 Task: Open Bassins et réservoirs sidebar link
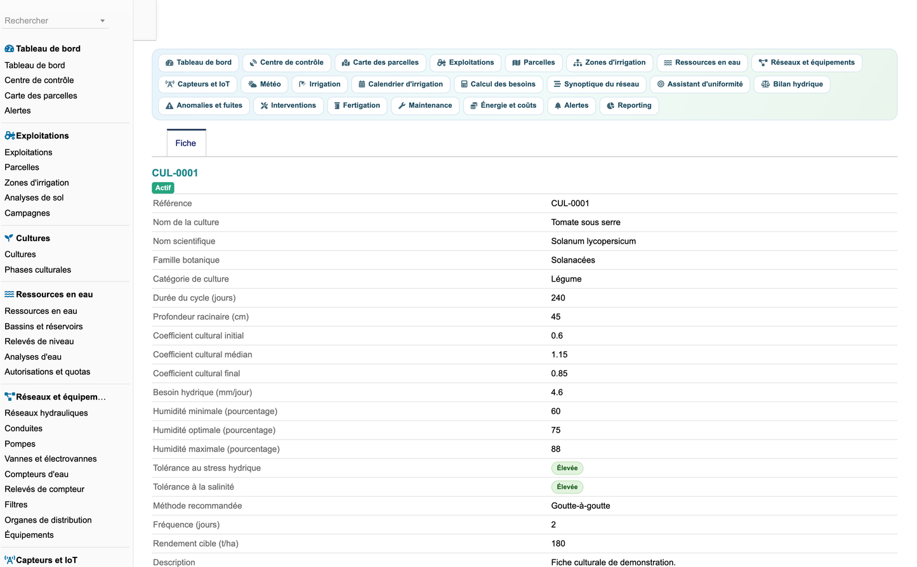pyautogui.click(x=44, y=327)
